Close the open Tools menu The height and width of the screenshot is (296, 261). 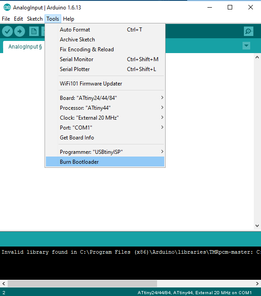point(53,19)
